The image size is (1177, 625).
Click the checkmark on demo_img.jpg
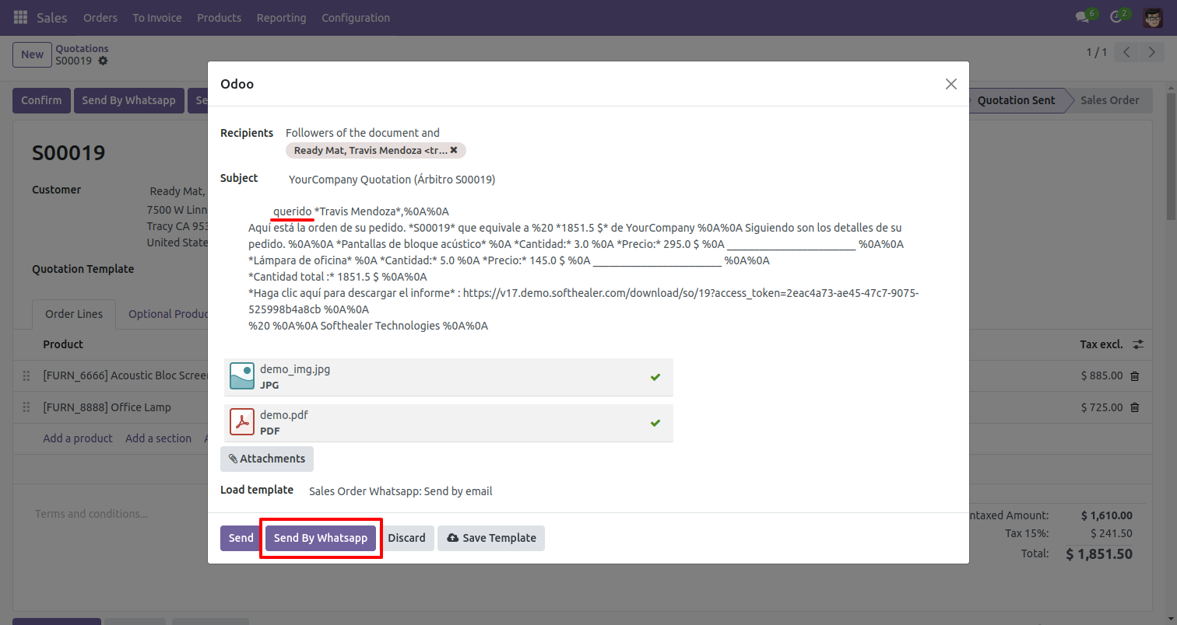655,377
